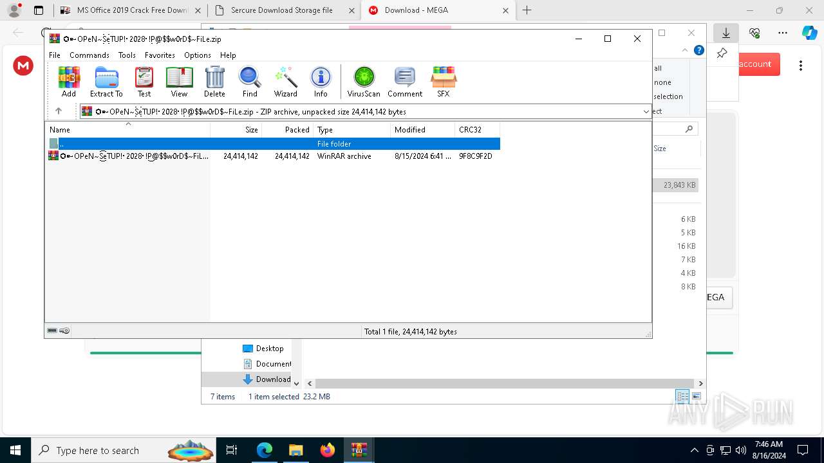This screenshot has height=463, width=824.
Task: Click the Add icon in WinRAR toolbar
Action: pyautogui.click(x=69, y=82)
